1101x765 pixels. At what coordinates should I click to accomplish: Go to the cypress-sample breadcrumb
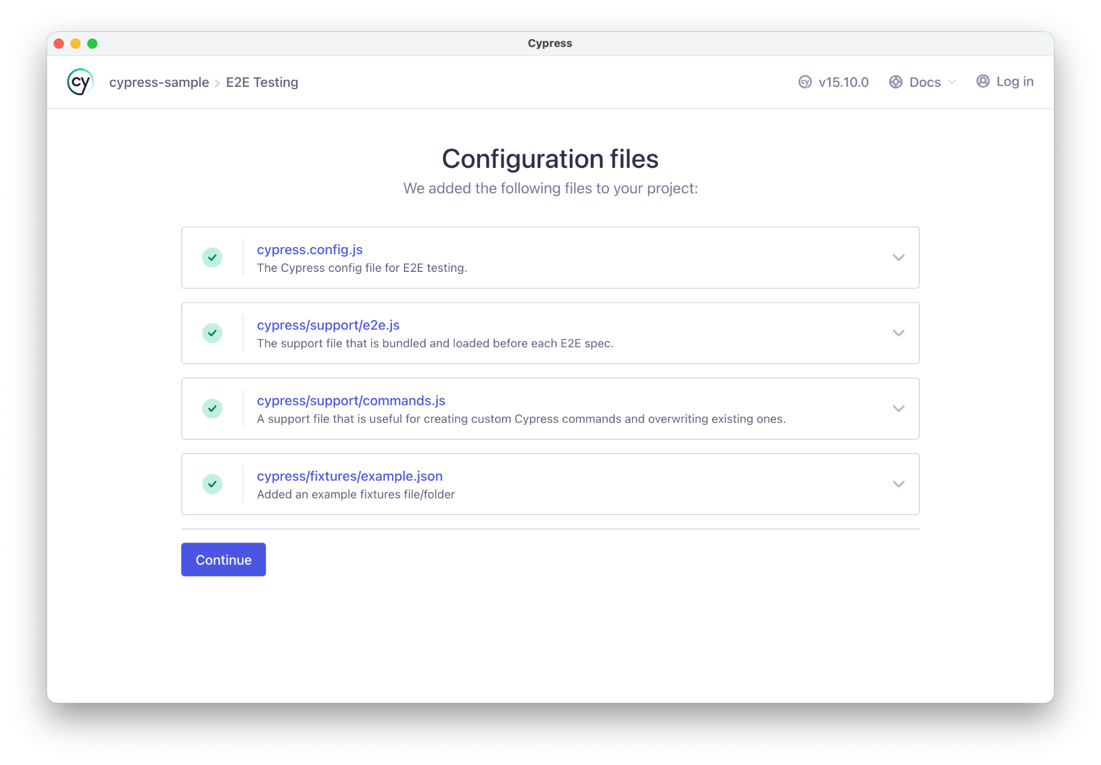click(159, 82)
